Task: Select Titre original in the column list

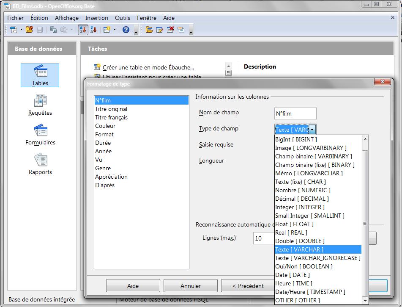Action: tap(141, 109)
